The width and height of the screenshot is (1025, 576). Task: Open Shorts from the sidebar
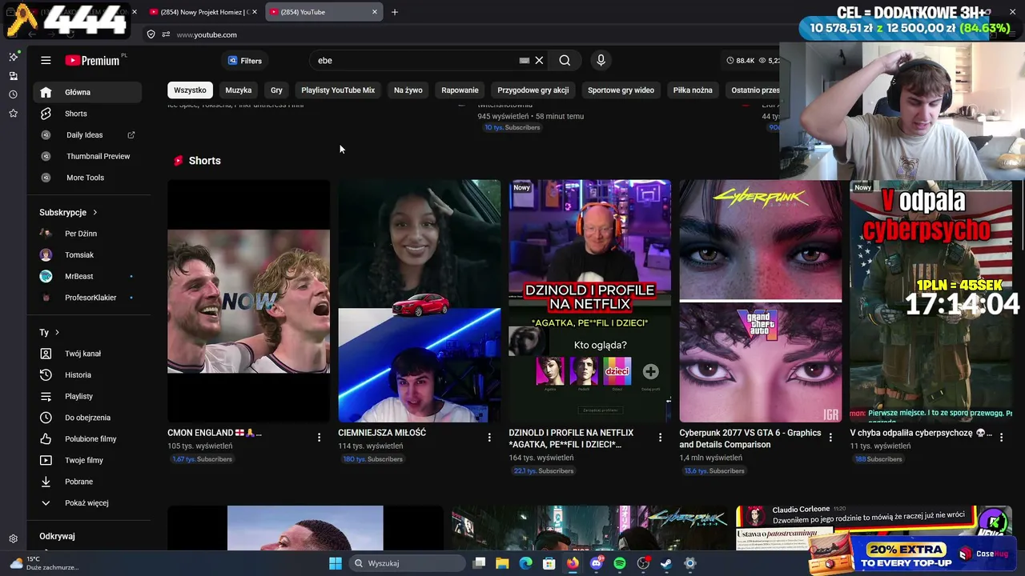(88, 114)
